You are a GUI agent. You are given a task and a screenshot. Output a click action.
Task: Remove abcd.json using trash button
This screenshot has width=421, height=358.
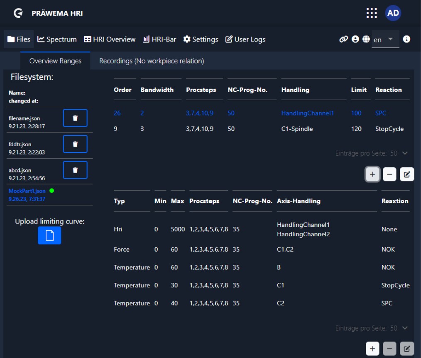click(75, 170)
